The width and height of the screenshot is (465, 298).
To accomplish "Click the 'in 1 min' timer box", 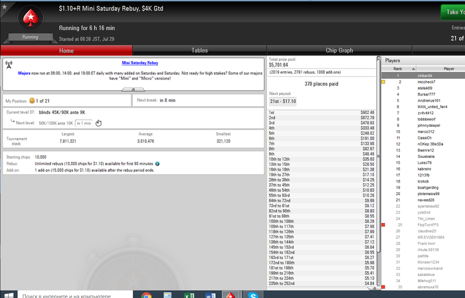I will click(x=84, y=123).
